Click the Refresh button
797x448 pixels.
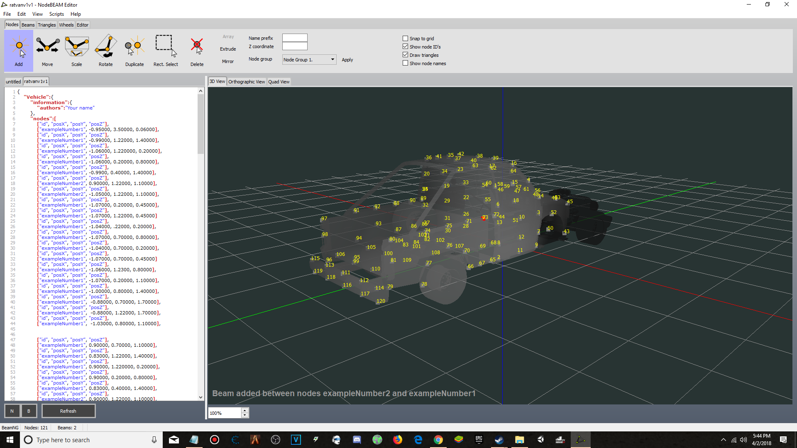tap(68, 411)
